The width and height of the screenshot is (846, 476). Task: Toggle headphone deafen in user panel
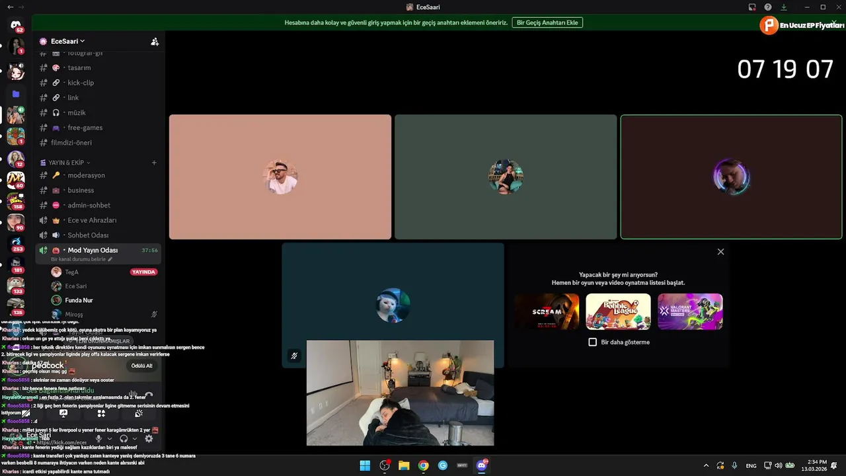(124, 438)
